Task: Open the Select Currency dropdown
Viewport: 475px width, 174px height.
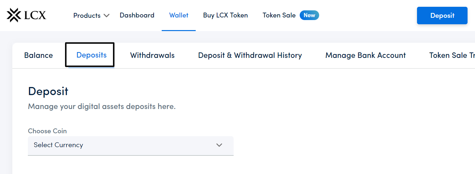Action: click(x=131, y=145)
